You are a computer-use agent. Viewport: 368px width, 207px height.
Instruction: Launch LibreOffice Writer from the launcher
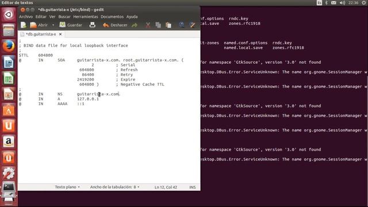(9, 62)
